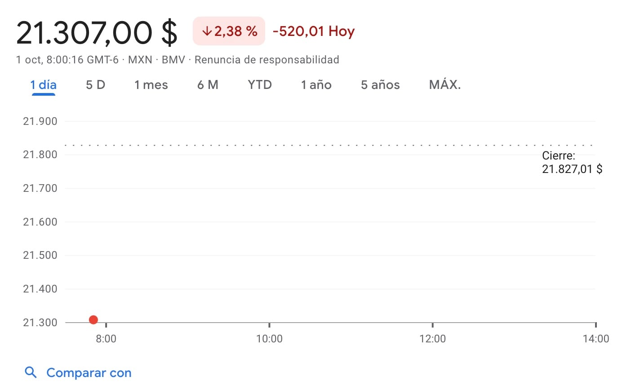Click the 2,38 % change badge
The image size is (631, 390).
tap(229, 31)
